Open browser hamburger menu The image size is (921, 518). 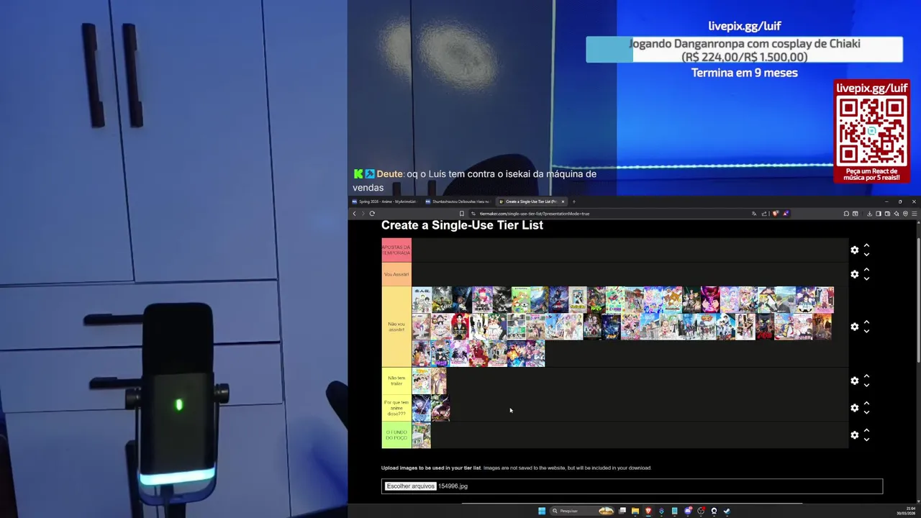pyautogui.click(x=914, y=214)
